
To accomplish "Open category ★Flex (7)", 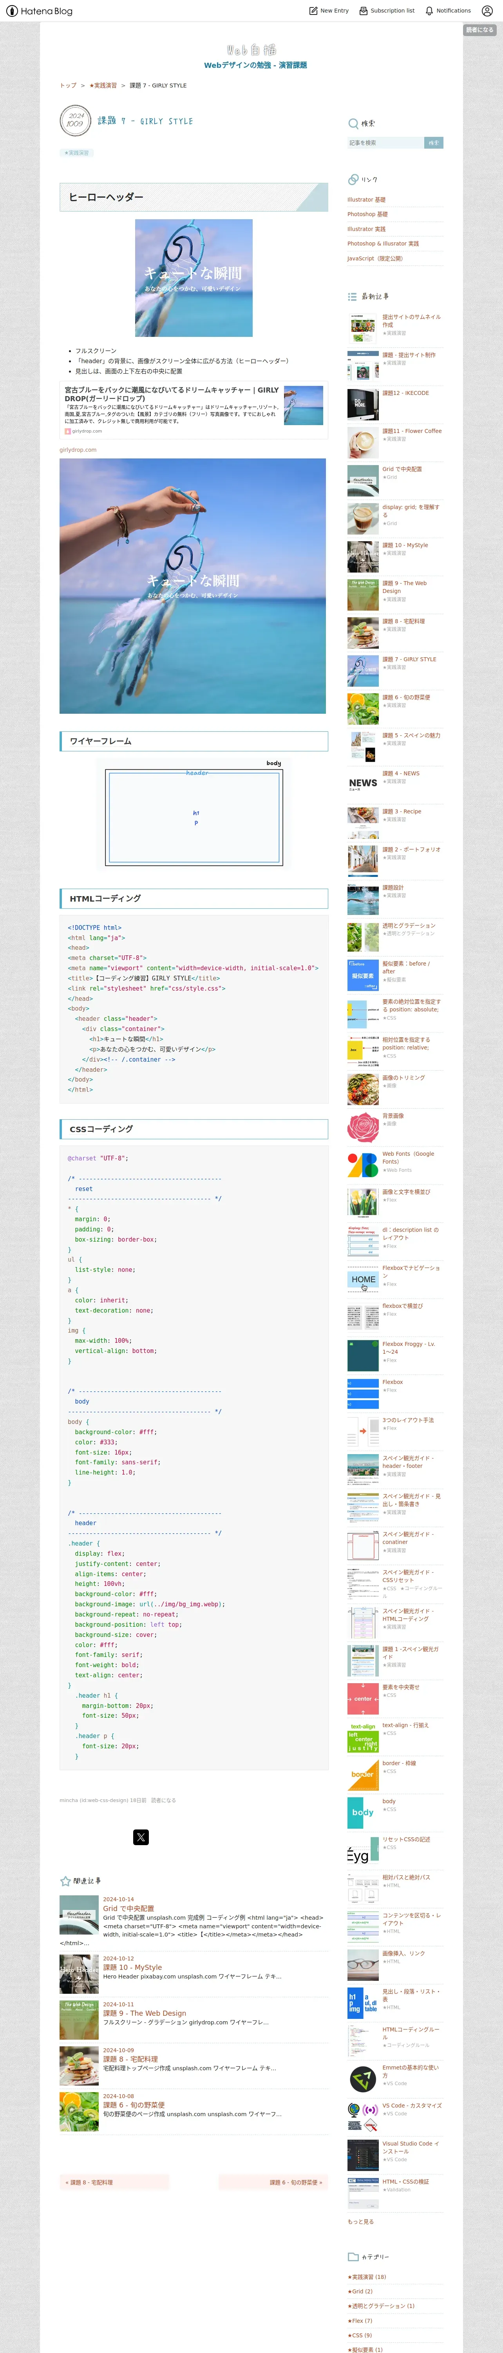I will tap(360, 2320).
